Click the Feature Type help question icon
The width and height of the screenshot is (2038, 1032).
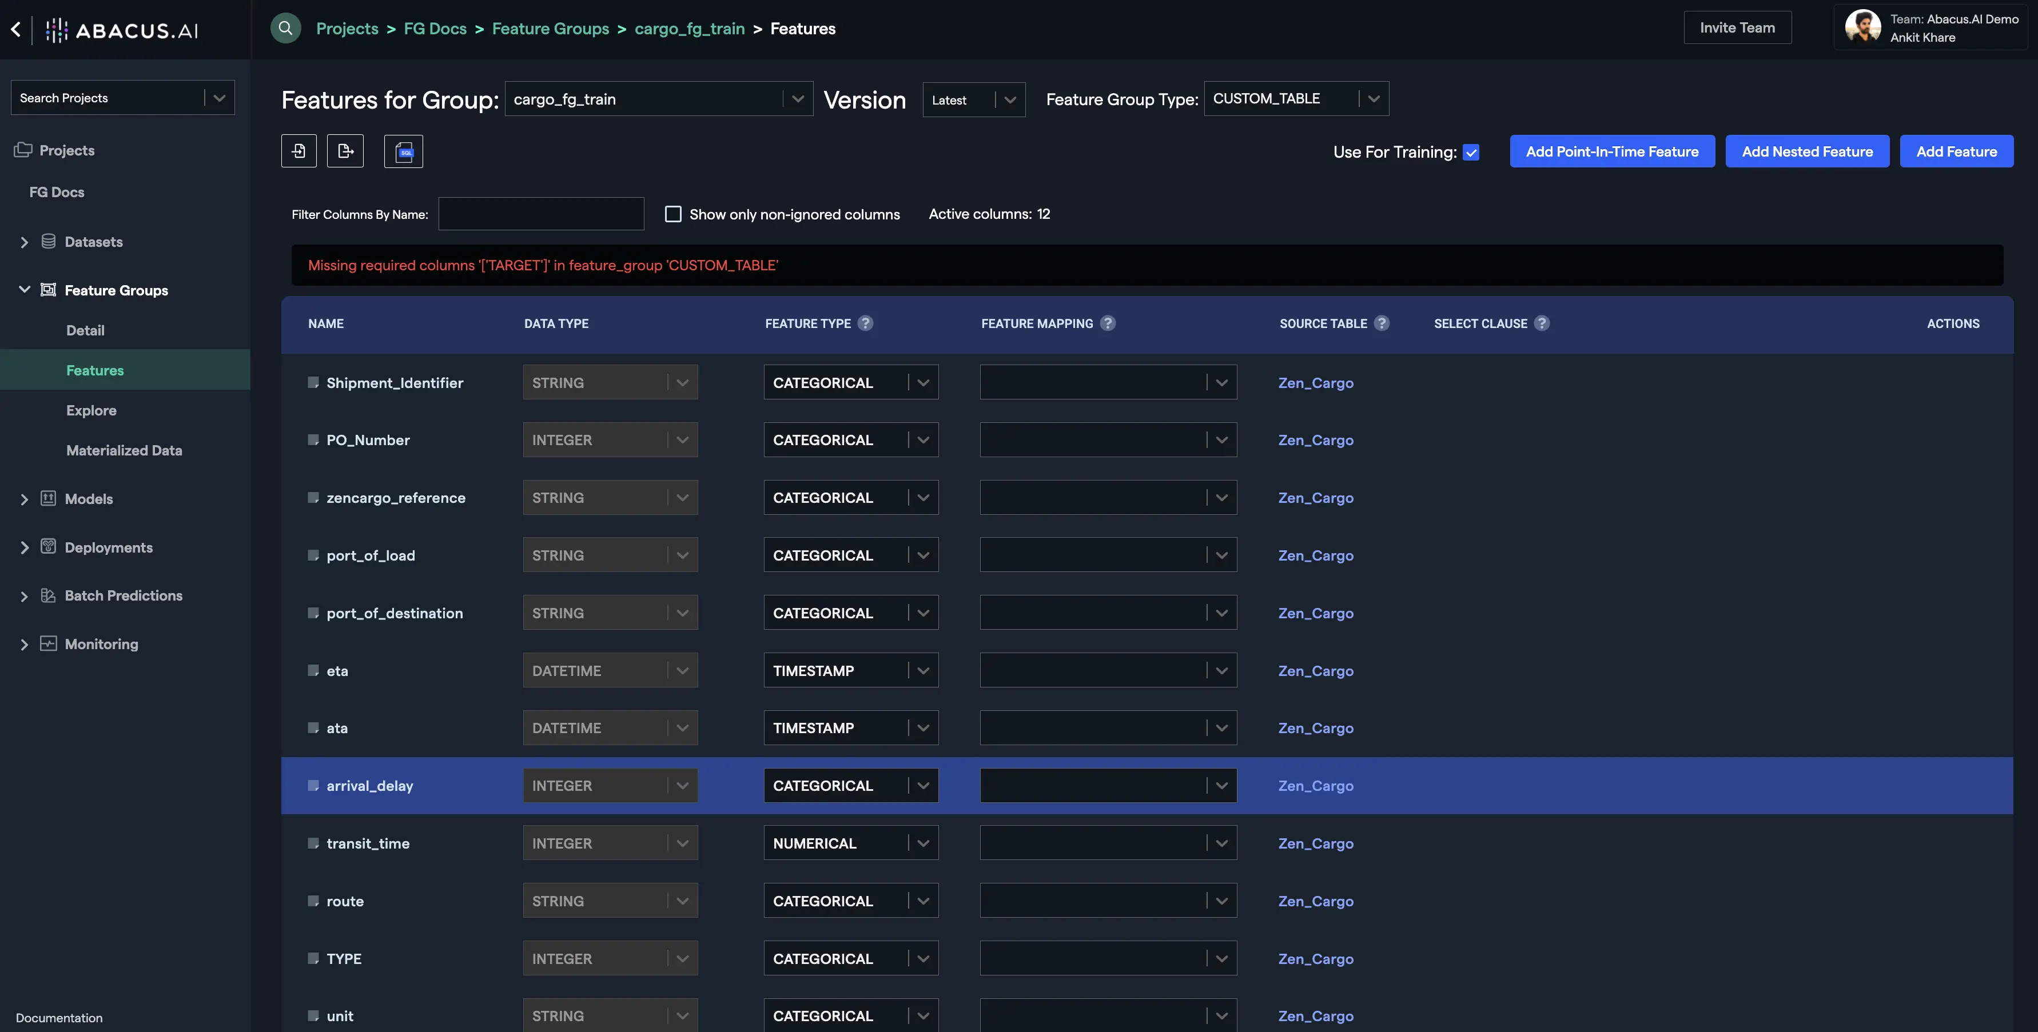coord(866,323)
